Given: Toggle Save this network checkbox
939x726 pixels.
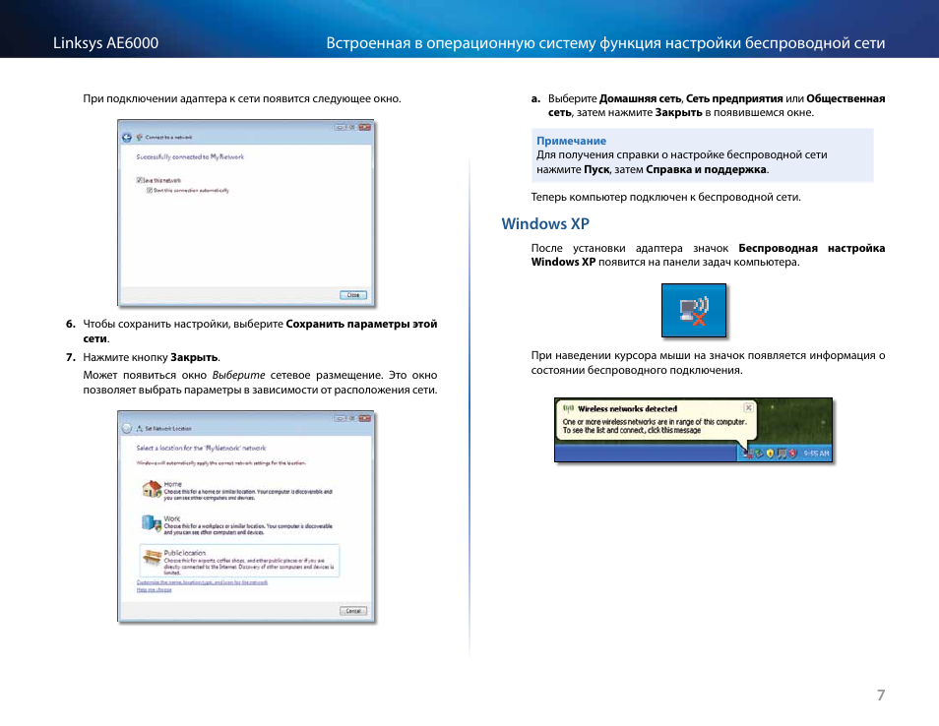Looking at the screenshot, I should 139,180.
